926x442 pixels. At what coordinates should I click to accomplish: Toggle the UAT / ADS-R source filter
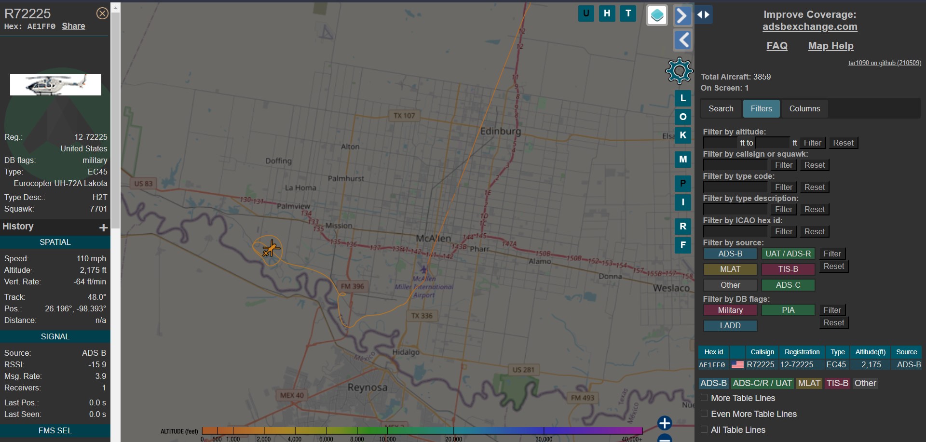[x=788, y=254]
